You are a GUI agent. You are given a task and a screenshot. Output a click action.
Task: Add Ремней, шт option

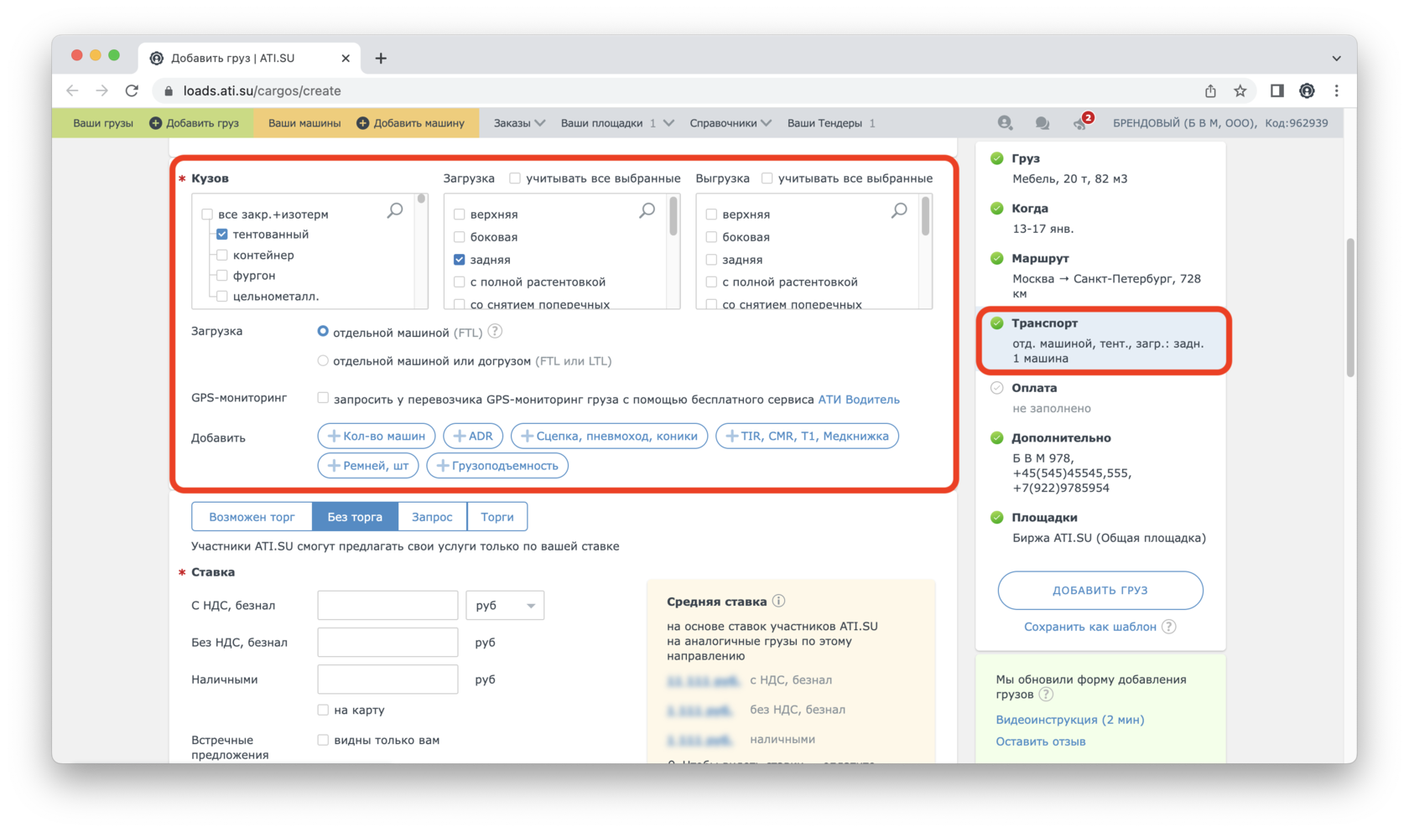368,465
